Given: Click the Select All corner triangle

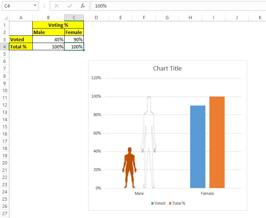Looking at the screenshot, I should click(6, 18).
